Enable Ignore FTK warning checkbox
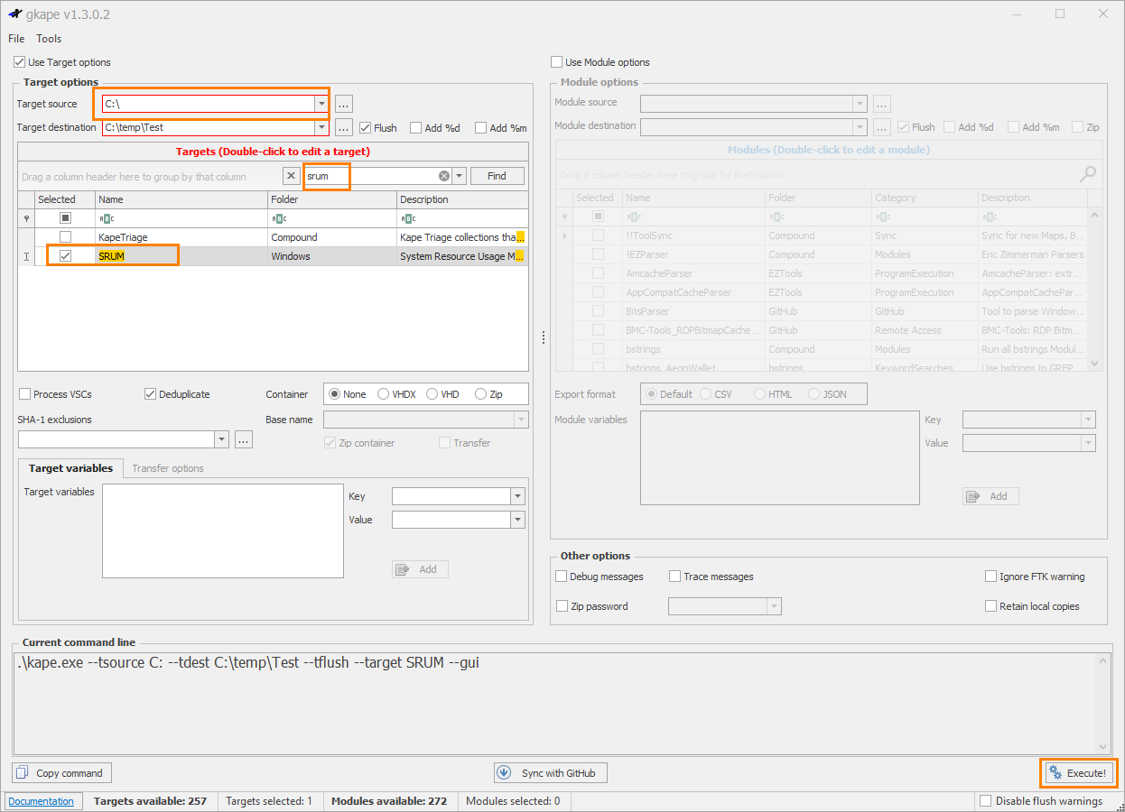This screenshot has height=812, width=1125. click(990, 577)
